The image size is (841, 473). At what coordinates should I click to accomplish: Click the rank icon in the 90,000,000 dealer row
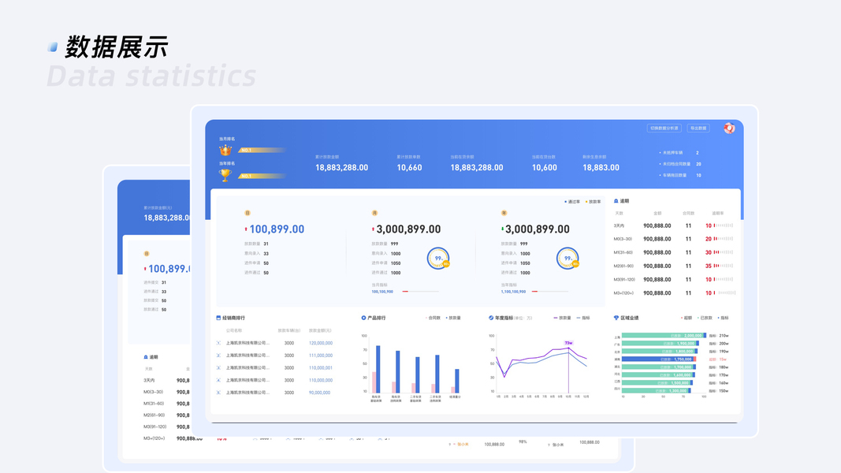coord(219,393)
